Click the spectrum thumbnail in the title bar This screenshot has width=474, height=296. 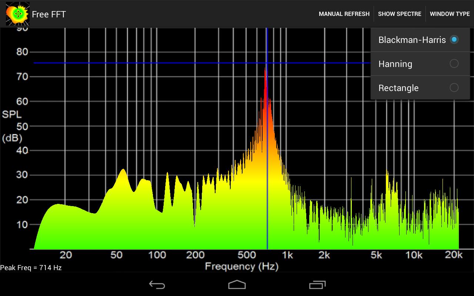[x=17, y=14]
